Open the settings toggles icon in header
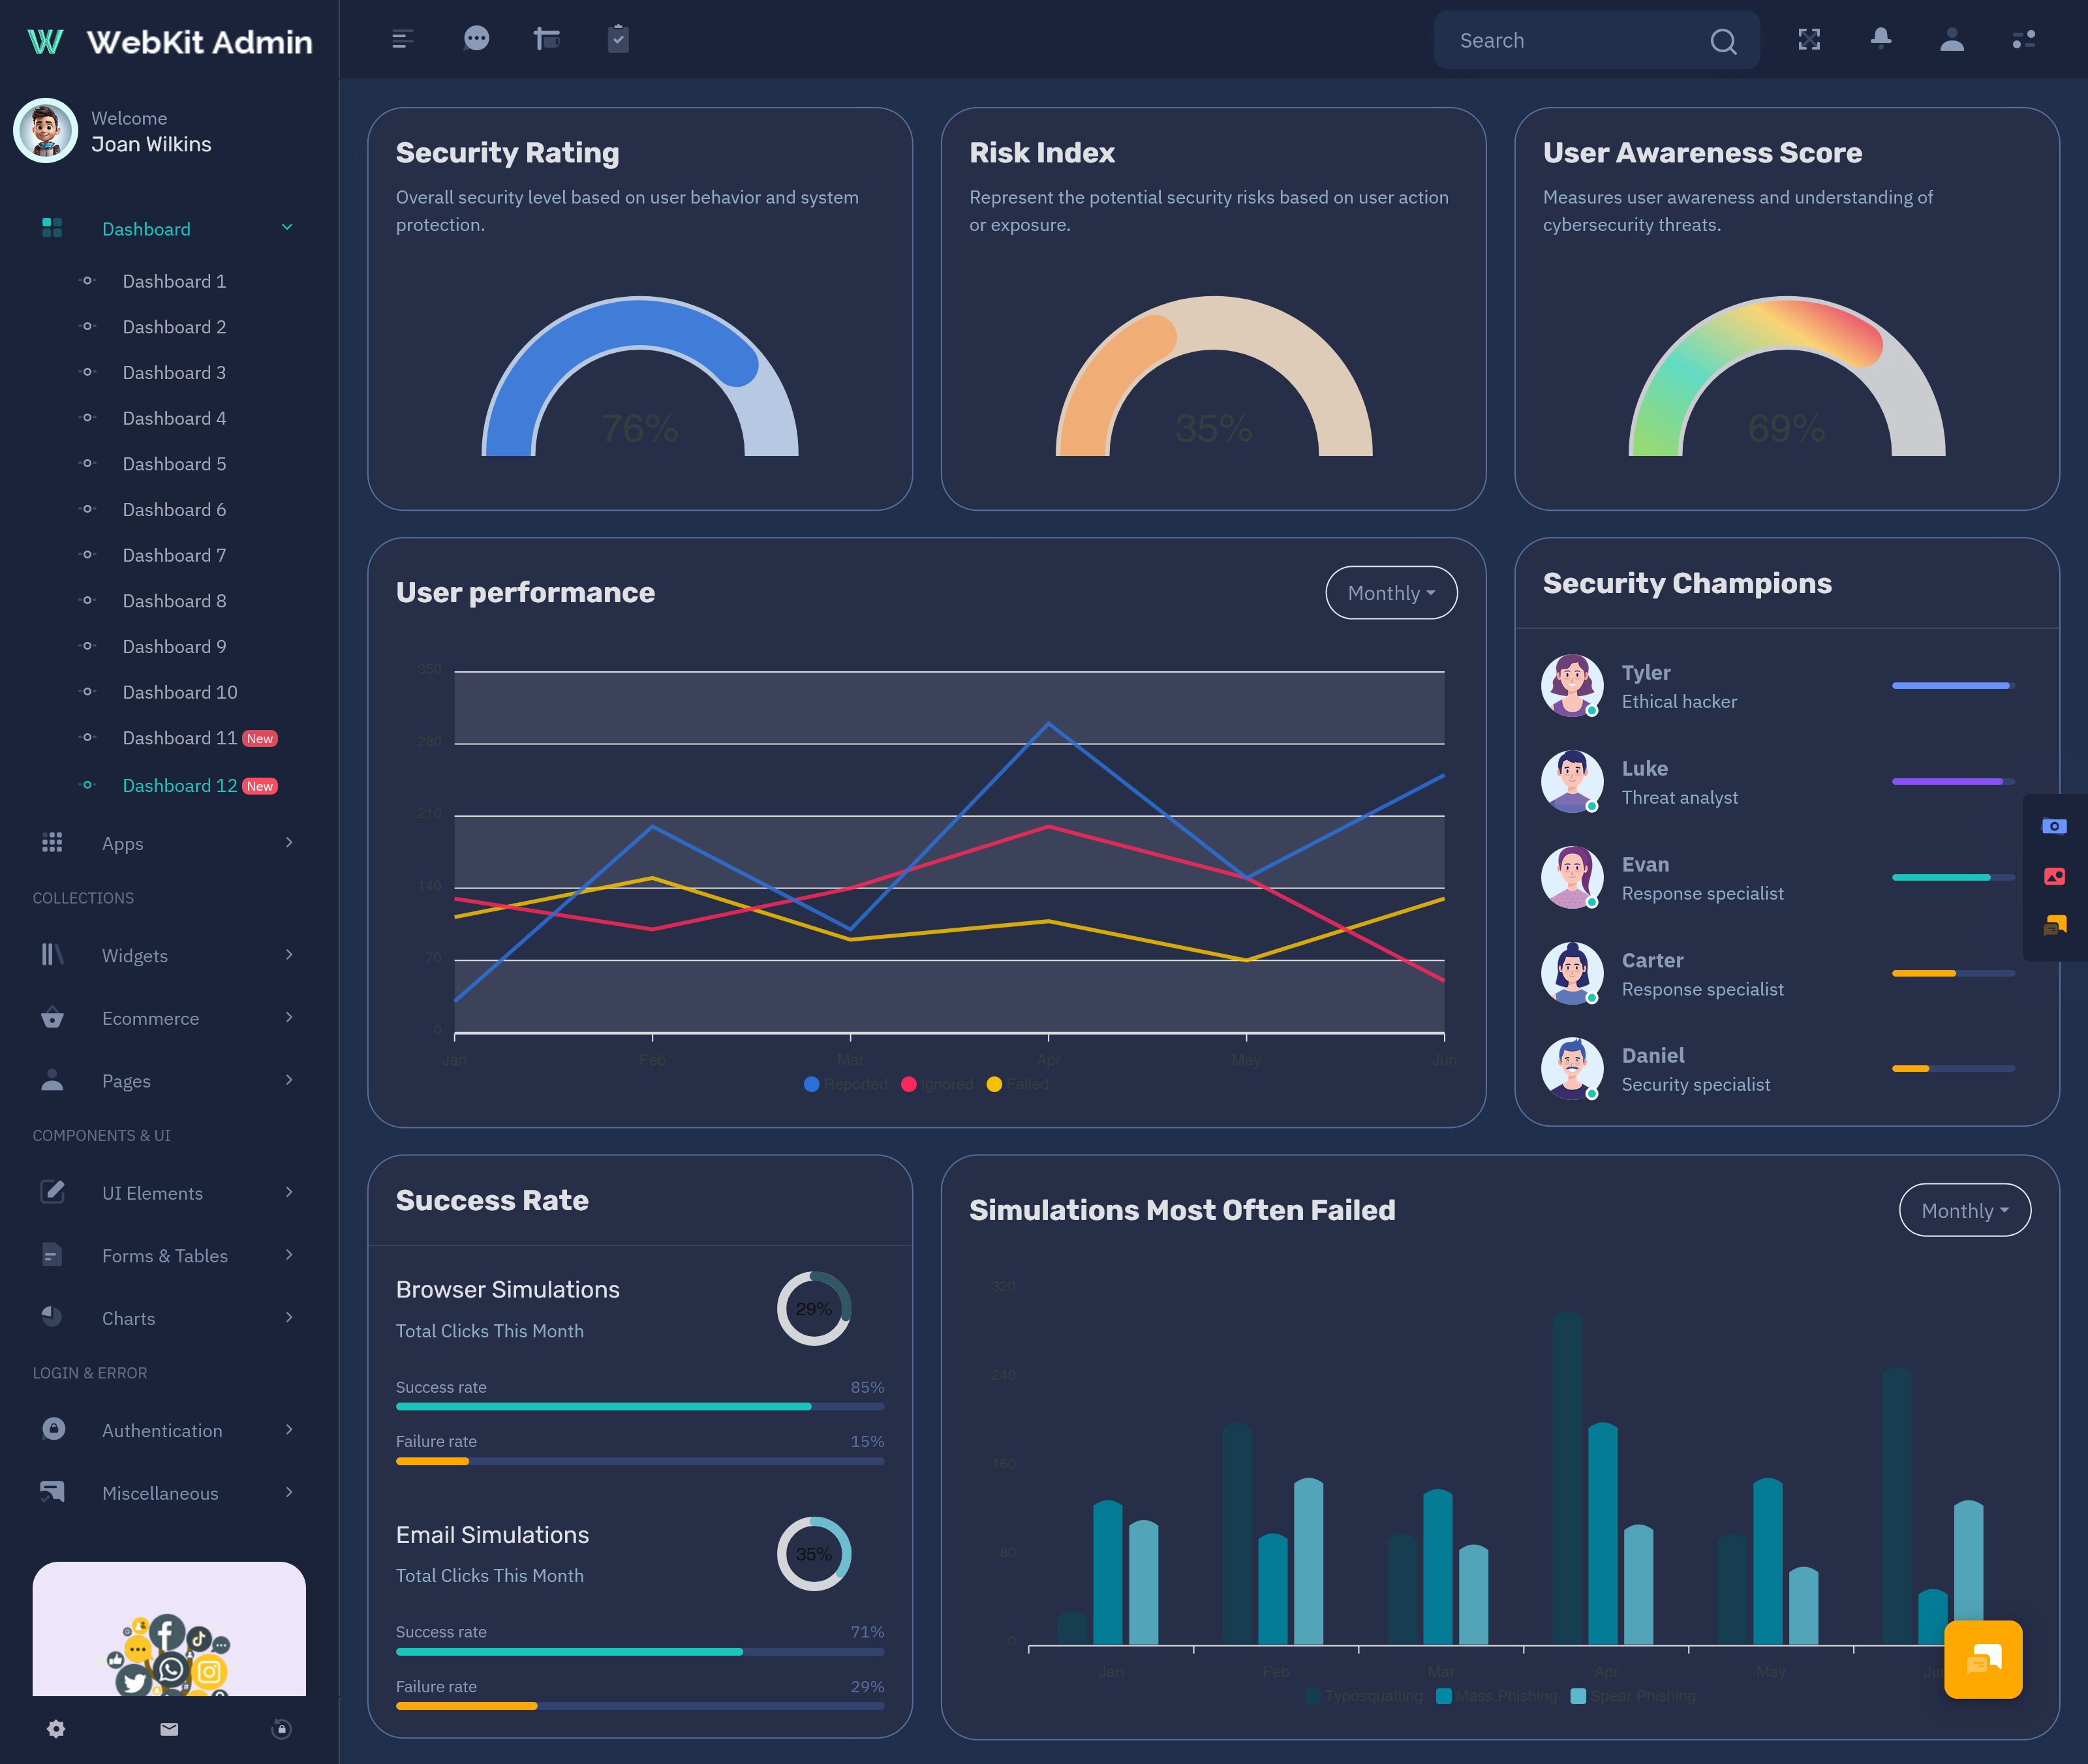The width and height of the screenshot is (2088, 1764). click(x=2023, y=39)
